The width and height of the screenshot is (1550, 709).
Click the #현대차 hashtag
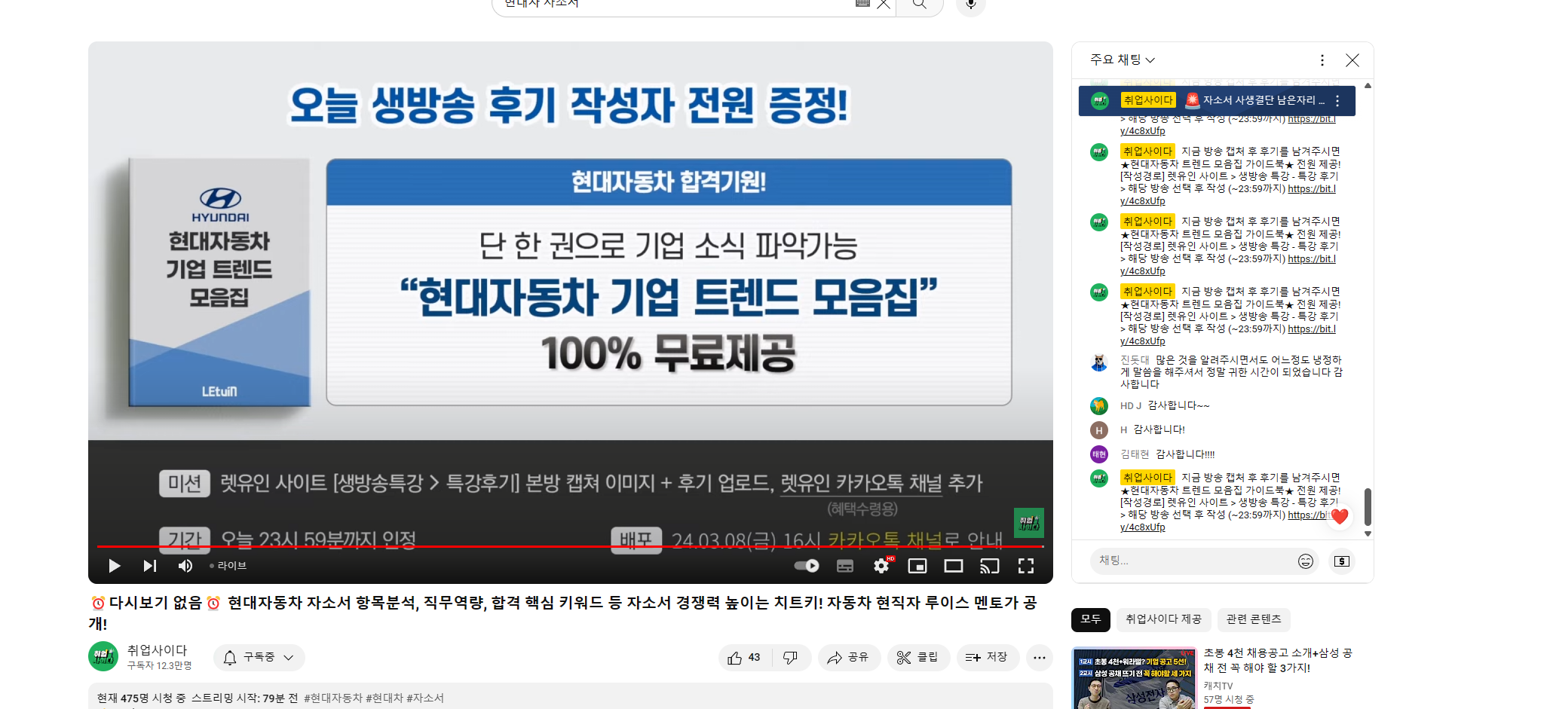[384, 698]
